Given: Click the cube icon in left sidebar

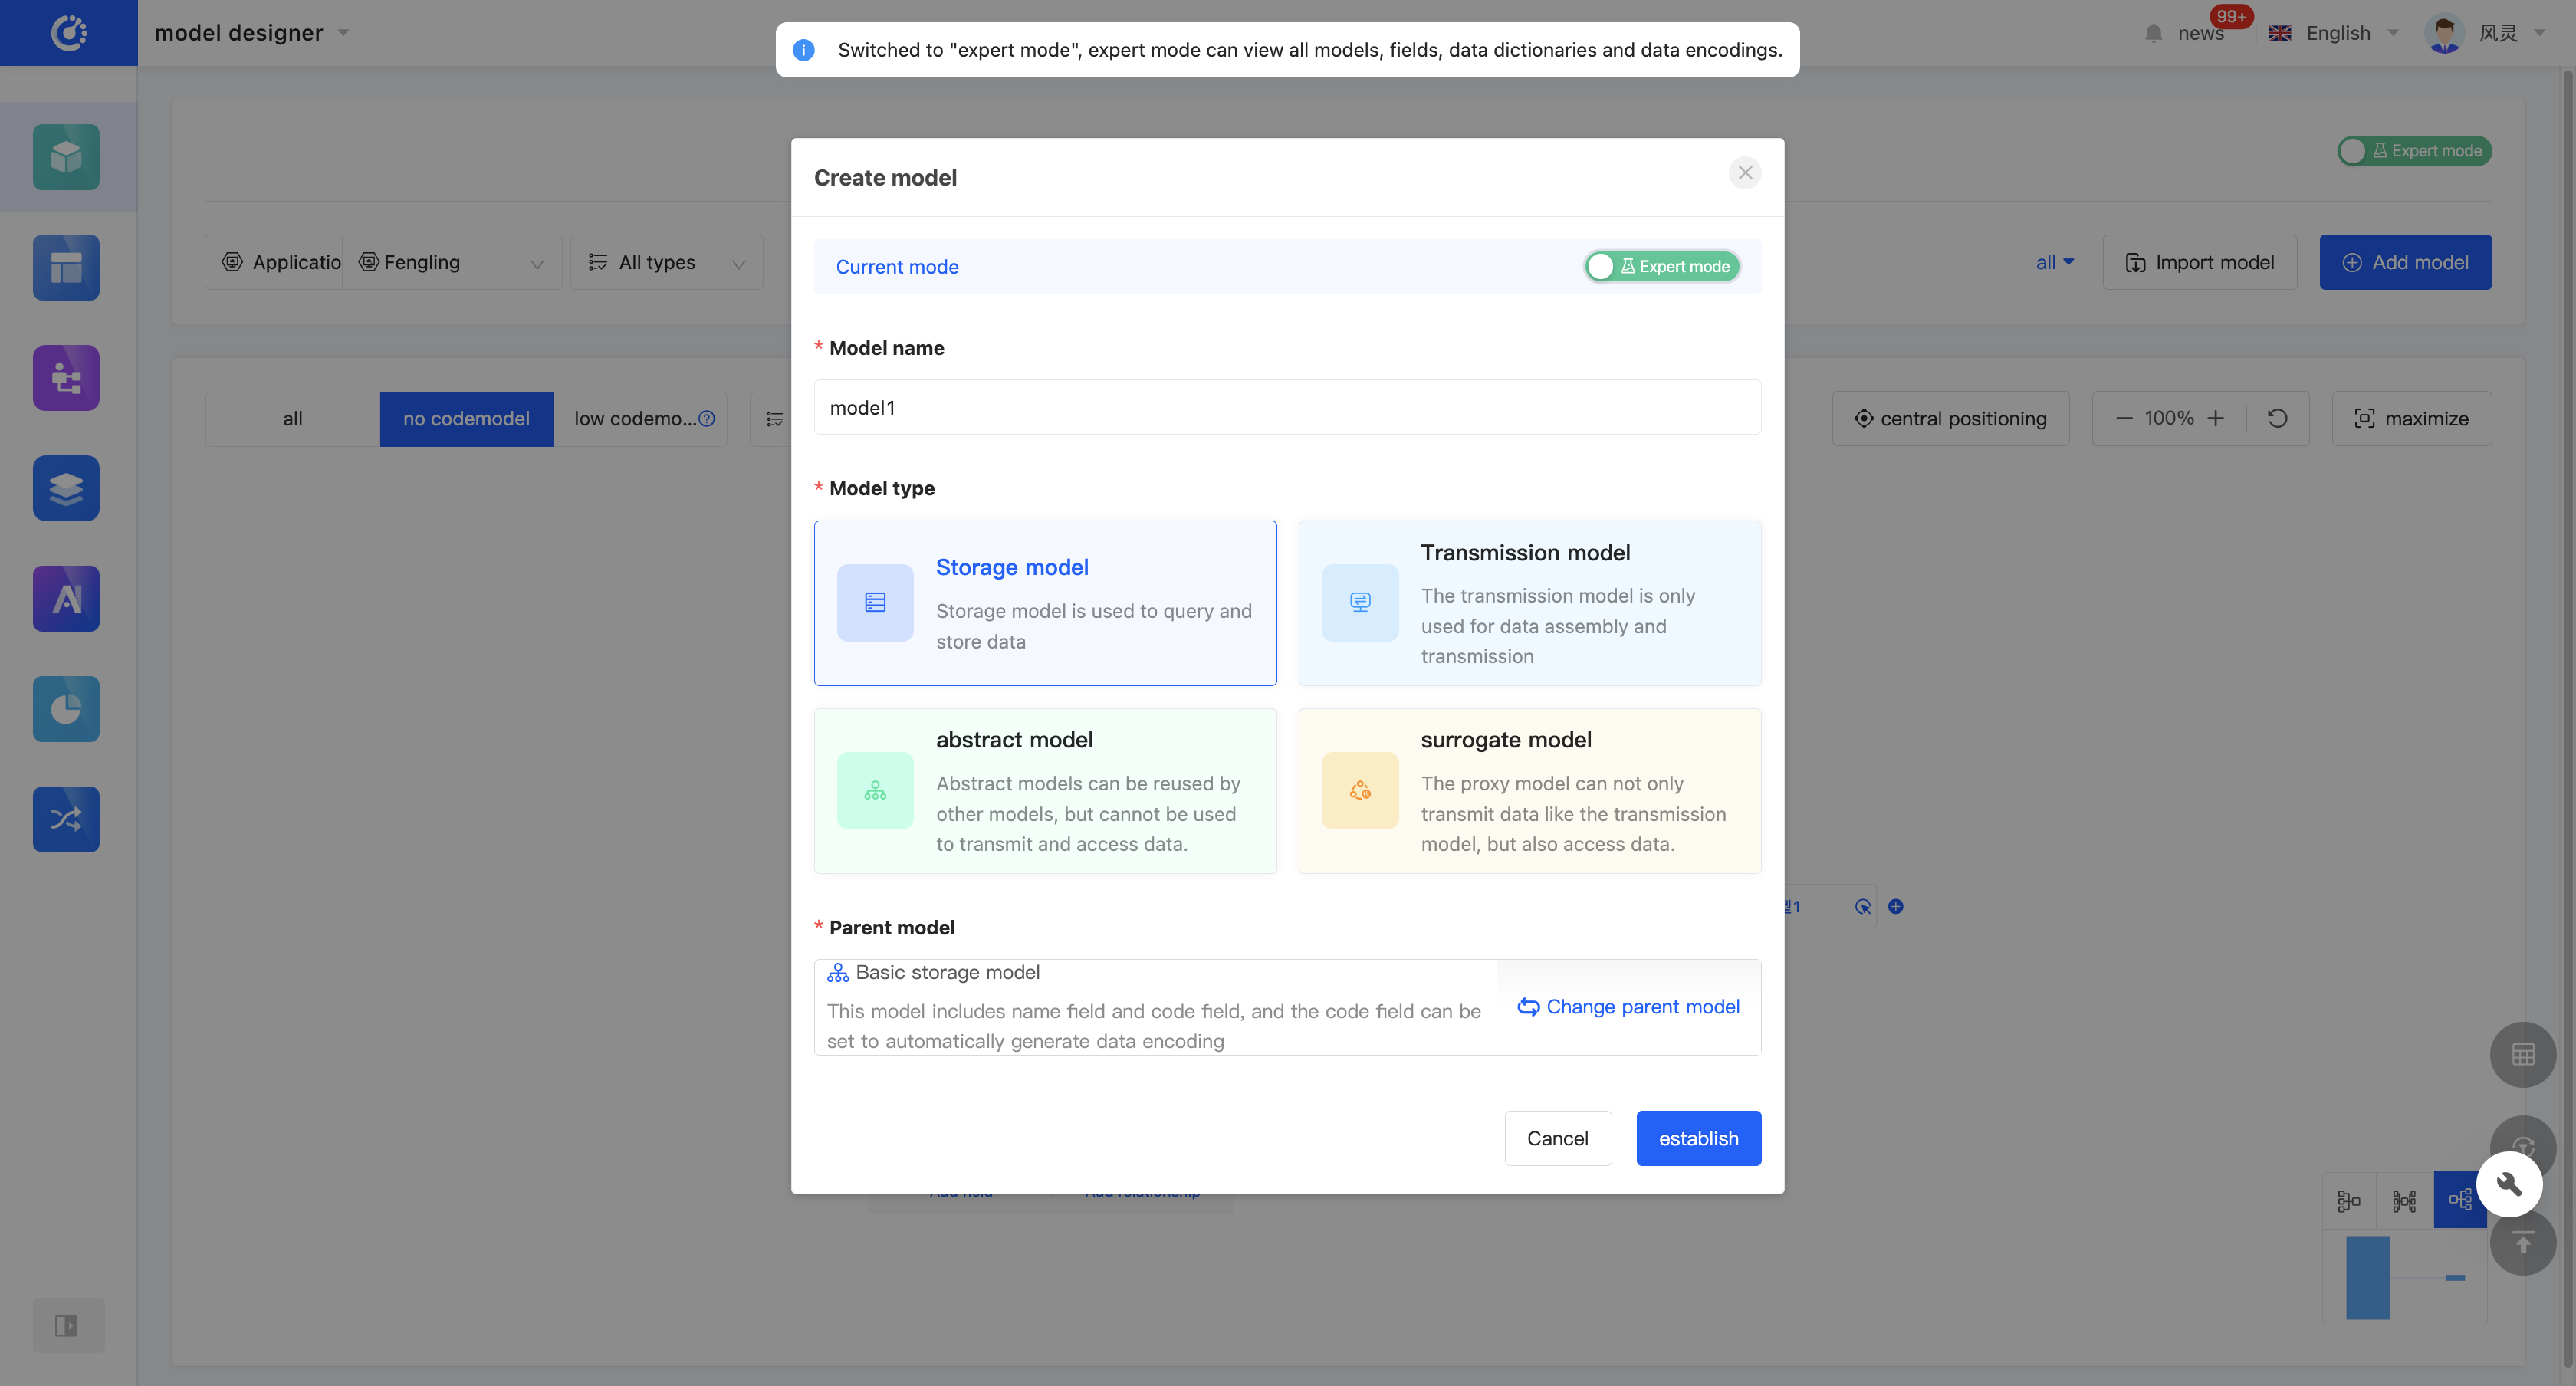Looking at the screenshot, I should point(66,156).
